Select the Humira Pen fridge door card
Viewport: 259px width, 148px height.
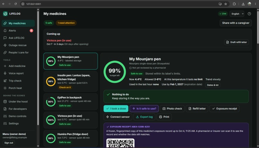70,138
